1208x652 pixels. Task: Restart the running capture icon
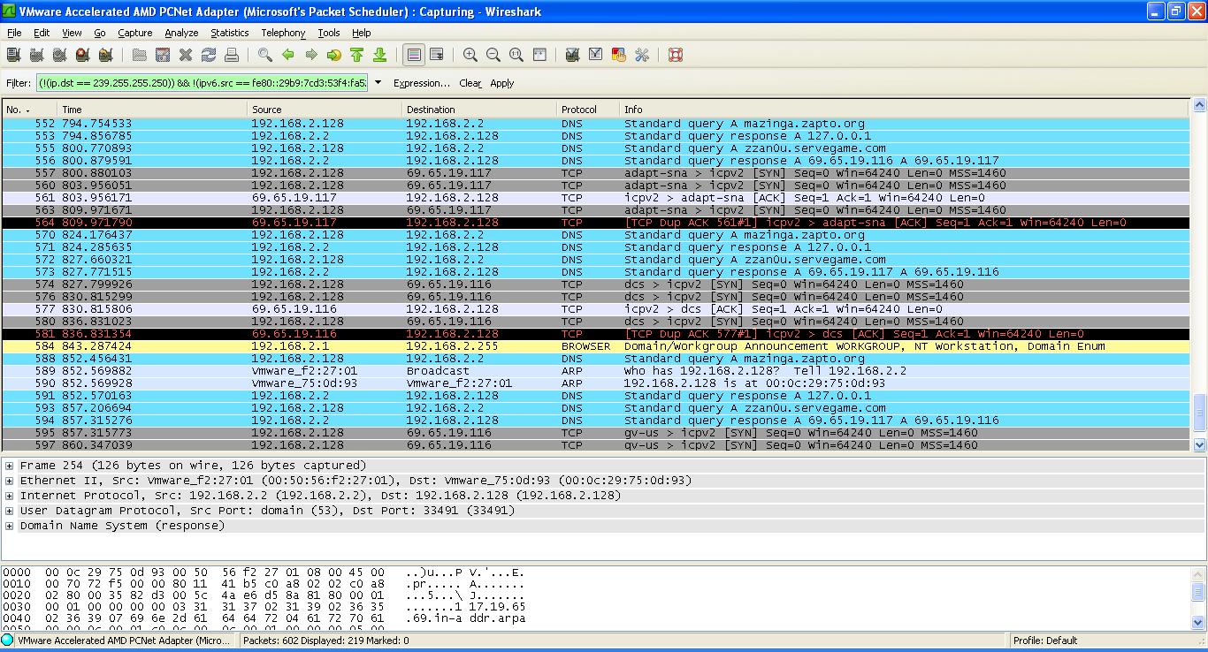(105, 55)
